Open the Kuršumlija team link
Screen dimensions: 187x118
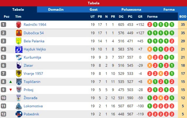pyautogui.click(x=32, y=57)
